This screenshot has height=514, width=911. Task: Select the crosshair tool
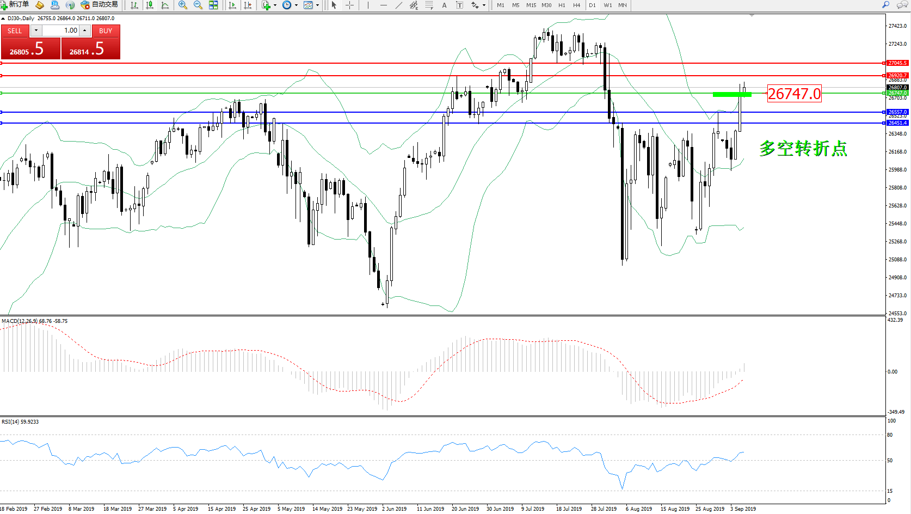click(349, 5)
